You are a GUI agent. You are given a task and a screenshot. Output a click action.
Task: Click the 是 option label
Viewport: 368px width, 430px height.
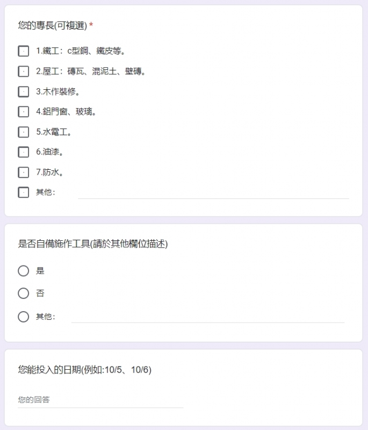(x=40, y=271)
